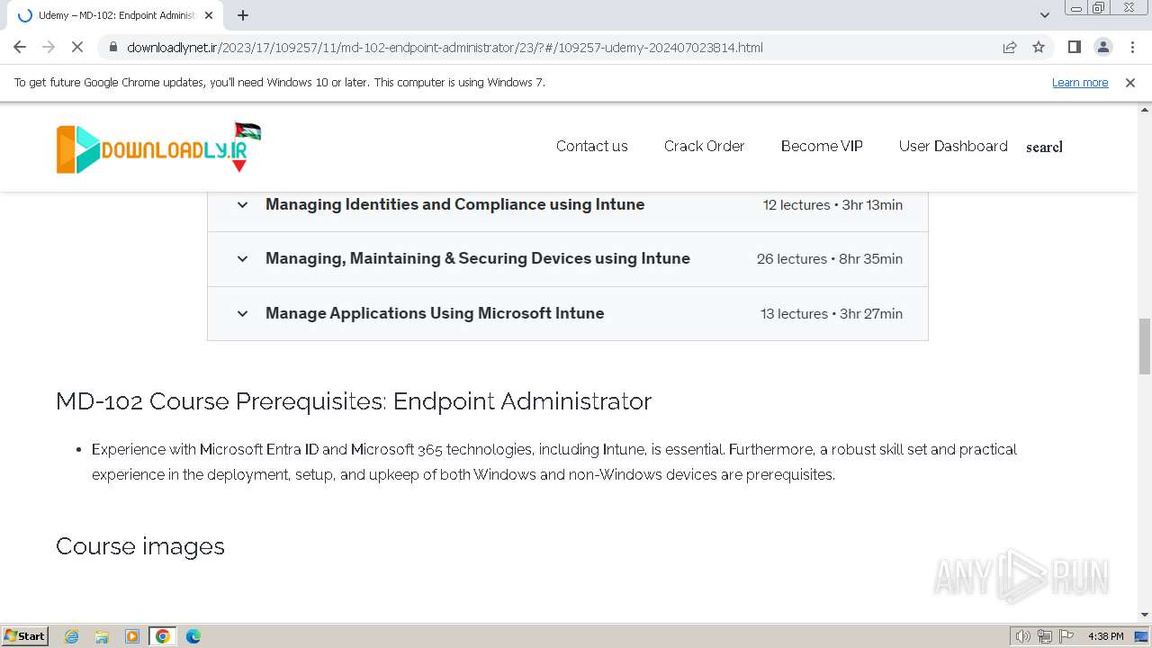The width and height of the screenshot is (1152, 648).
Task: Switch to Chrome in the taskbar
Action: point(163,636)
